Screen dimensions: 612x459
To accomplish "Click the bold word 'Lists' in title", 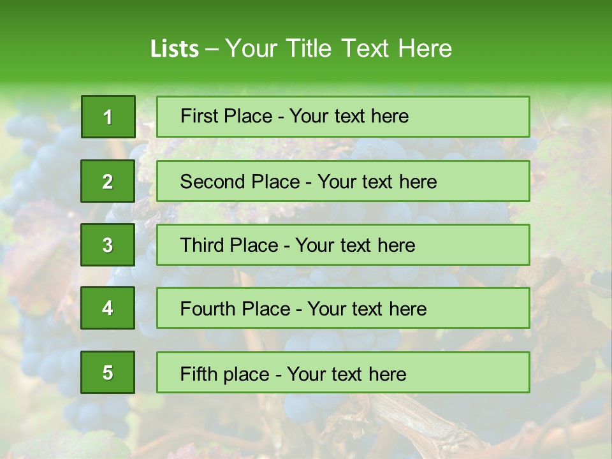I will pos(175,48).
